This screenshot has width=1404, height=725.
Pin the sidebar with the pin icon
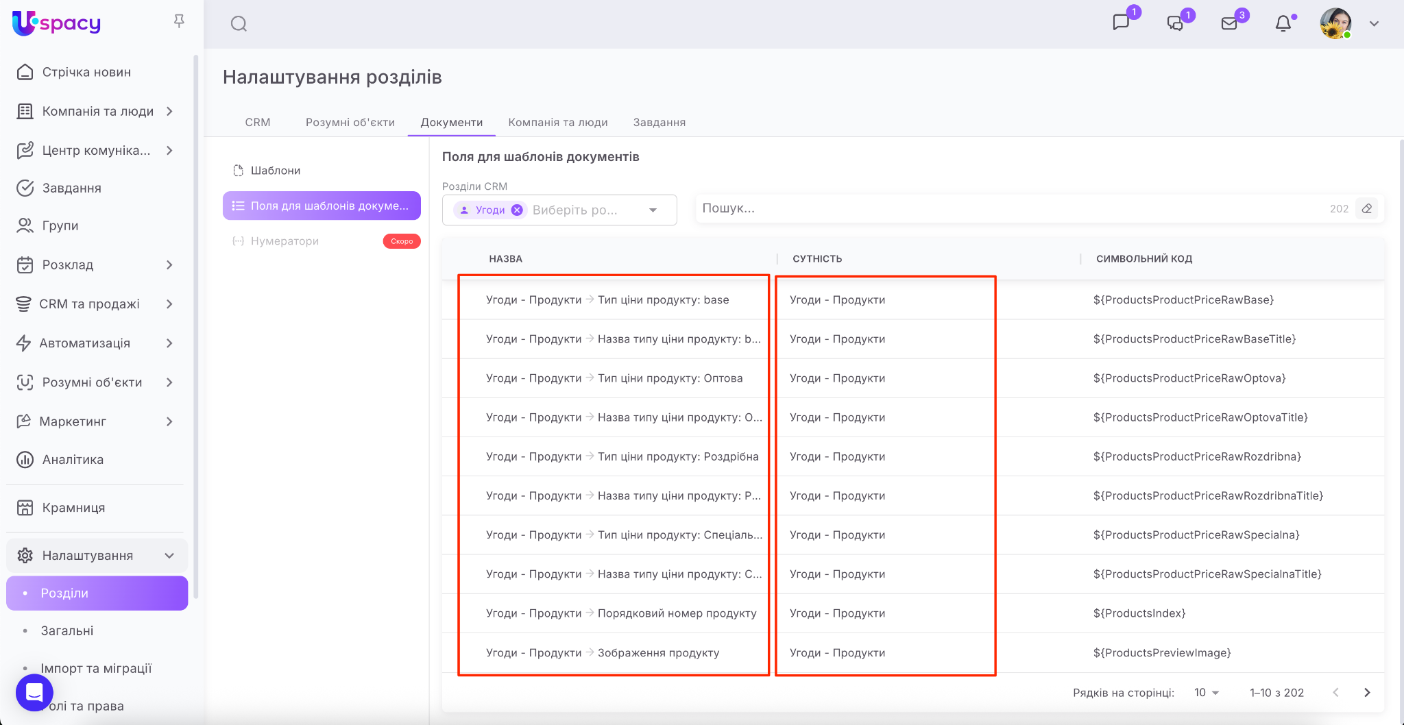pos(179,21)
